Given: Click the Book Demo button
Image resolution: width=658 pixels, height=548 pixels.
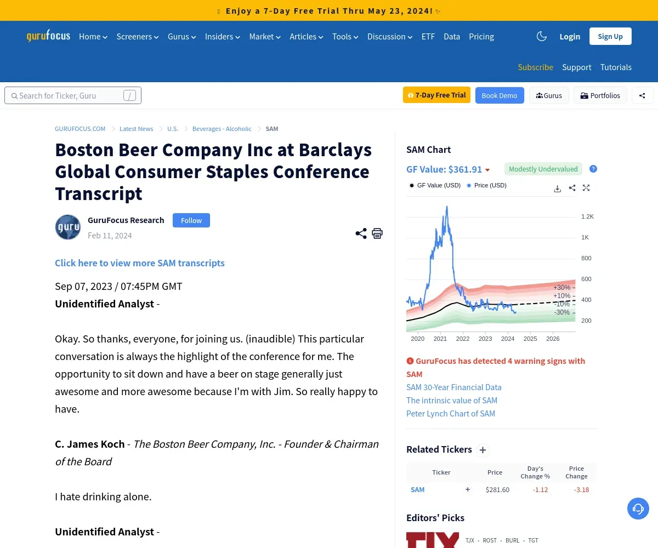Looking at the screenshot, I should tap(500, 95).
